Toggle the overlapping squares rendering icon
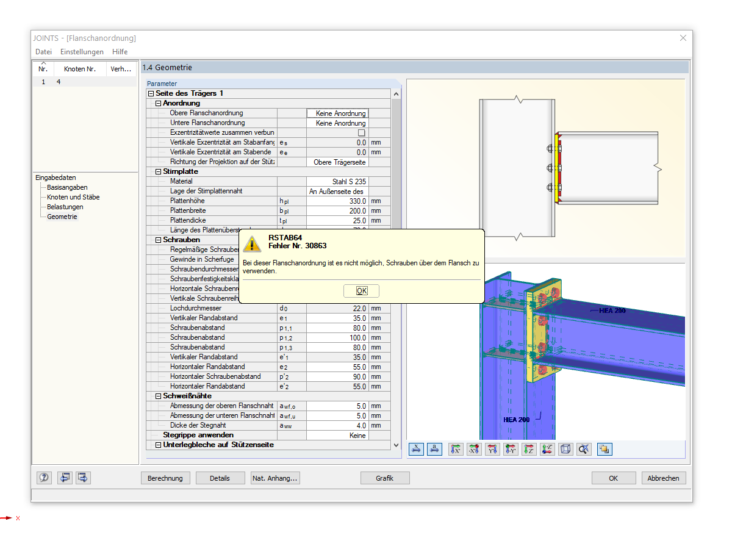 (x=605, y=450)
